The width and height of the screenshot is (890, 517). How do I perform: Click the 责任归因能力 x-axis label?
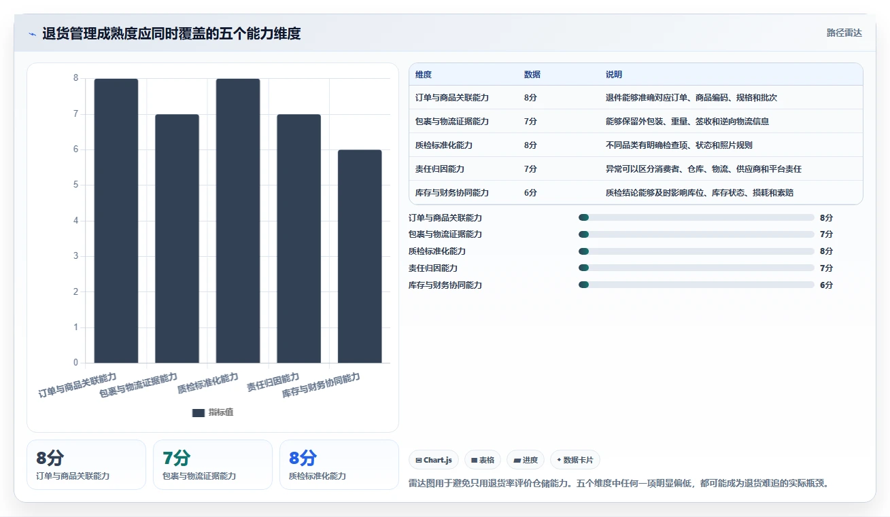[x=273, y=382]
